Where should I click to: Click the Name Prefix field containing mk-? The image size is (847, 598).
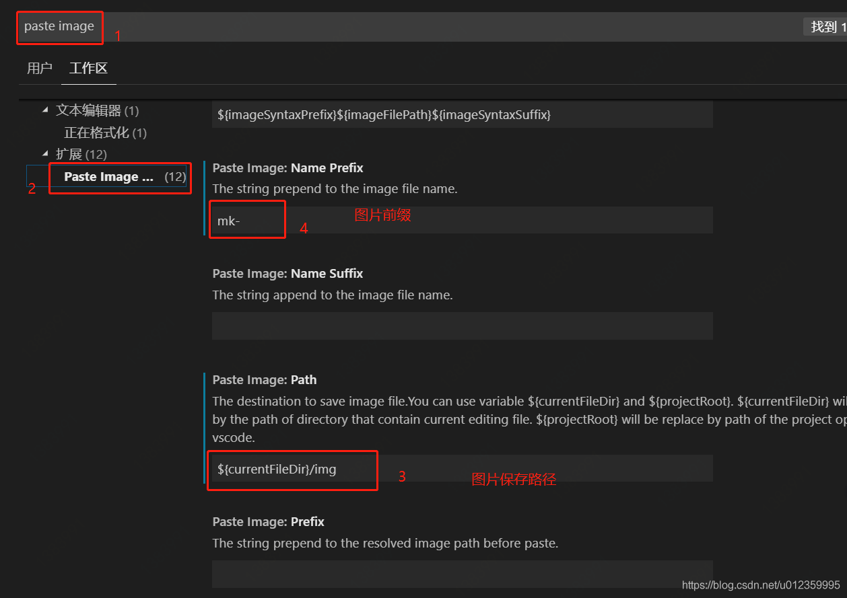click(247, 219)
